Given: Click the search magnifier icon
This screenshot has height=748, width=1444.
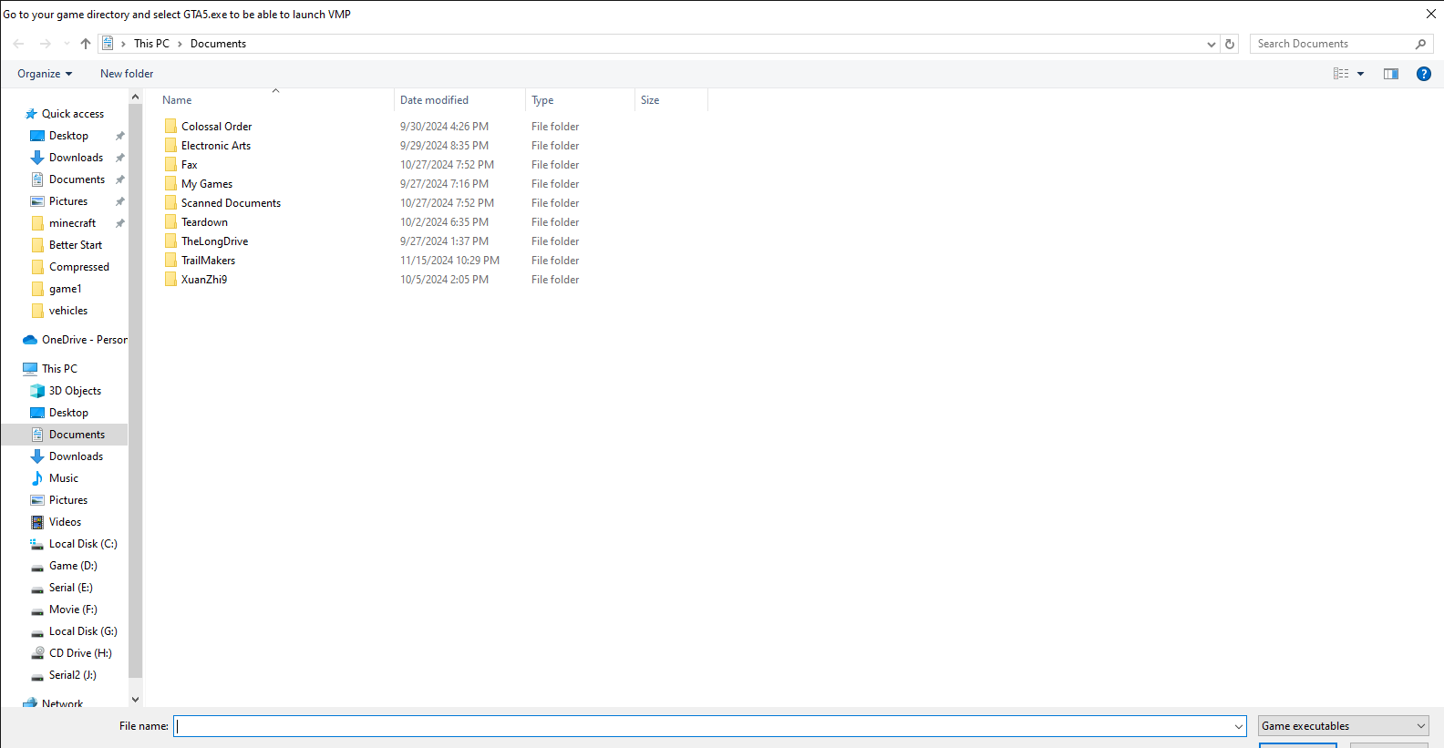Looking at the screenshot, I should click(x=1420, y=44).
